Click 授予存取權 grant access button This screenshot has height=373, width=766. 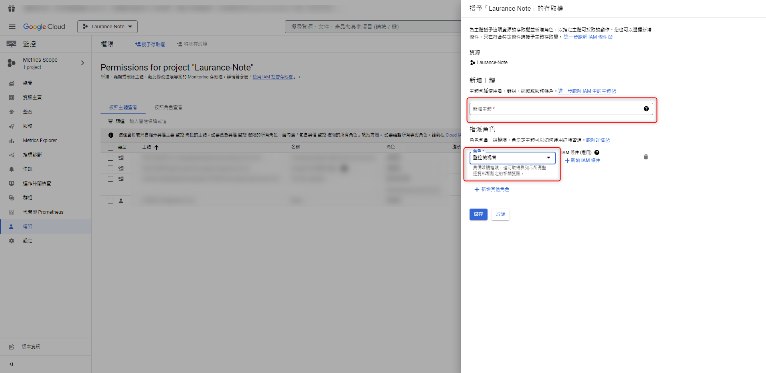[150, 44]
